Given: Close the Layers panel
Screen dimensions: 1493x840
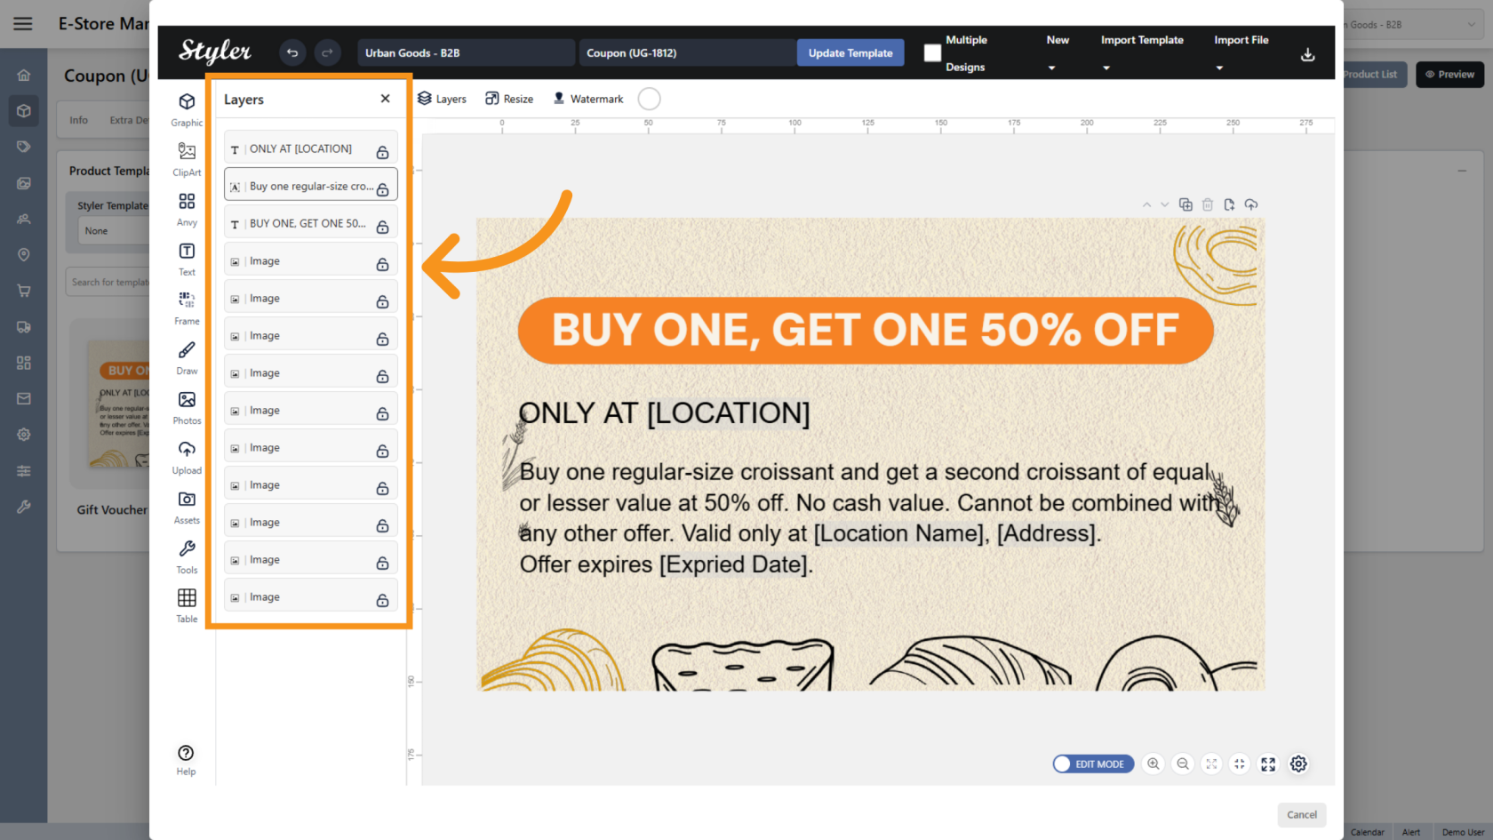Looking at the screenshot, I should click(385, 99).
